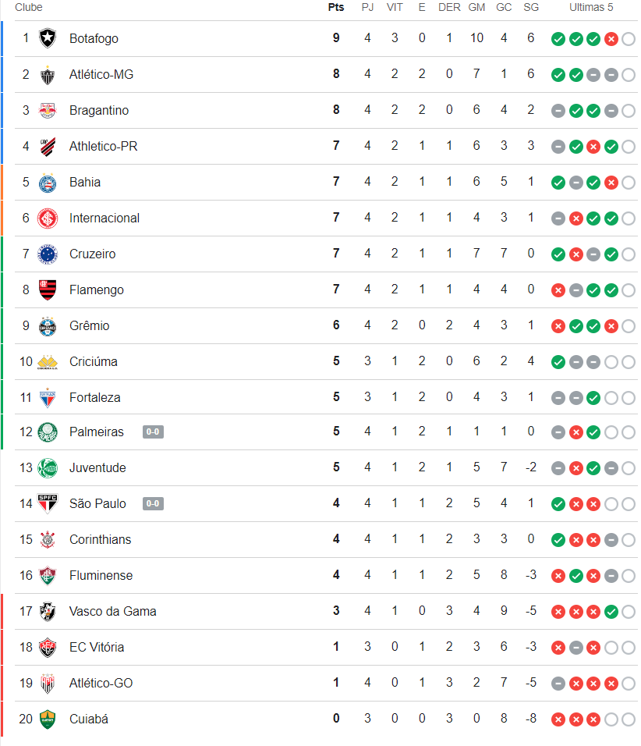The height and width of the screenshot is (746, 641).
Task: Click the Clube column header
Action: (x=29, y=7)
